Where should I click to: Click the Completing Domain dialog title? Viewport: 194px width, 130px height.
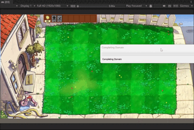tap(113, 48)
